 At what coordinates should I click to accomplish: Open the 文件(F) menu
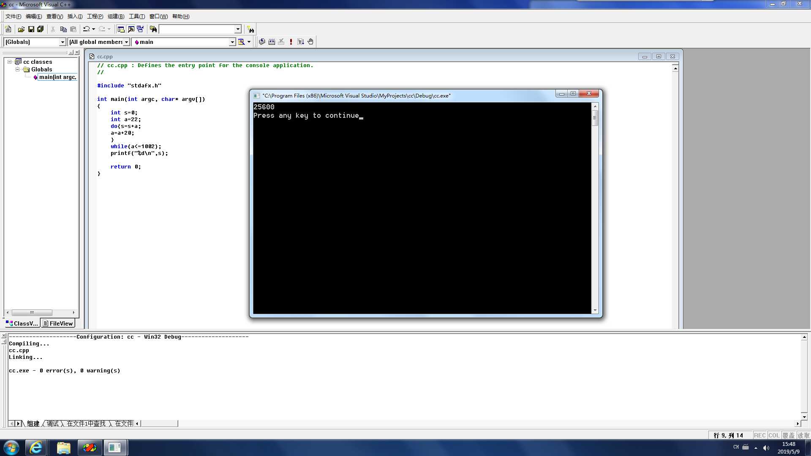point(13,16)
